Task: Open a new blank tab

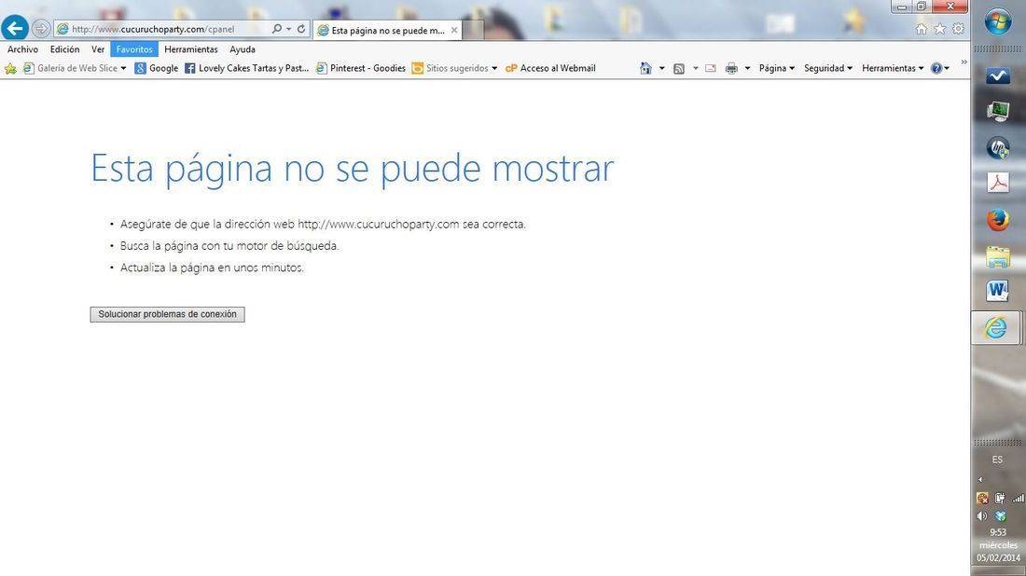Action: pyautogui.click(x=473, y=30)
